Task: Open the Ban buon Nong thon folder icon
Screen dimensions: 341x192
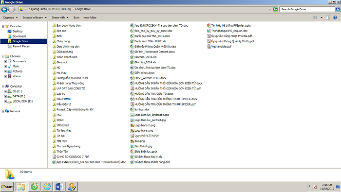Action: pos(54,26)
